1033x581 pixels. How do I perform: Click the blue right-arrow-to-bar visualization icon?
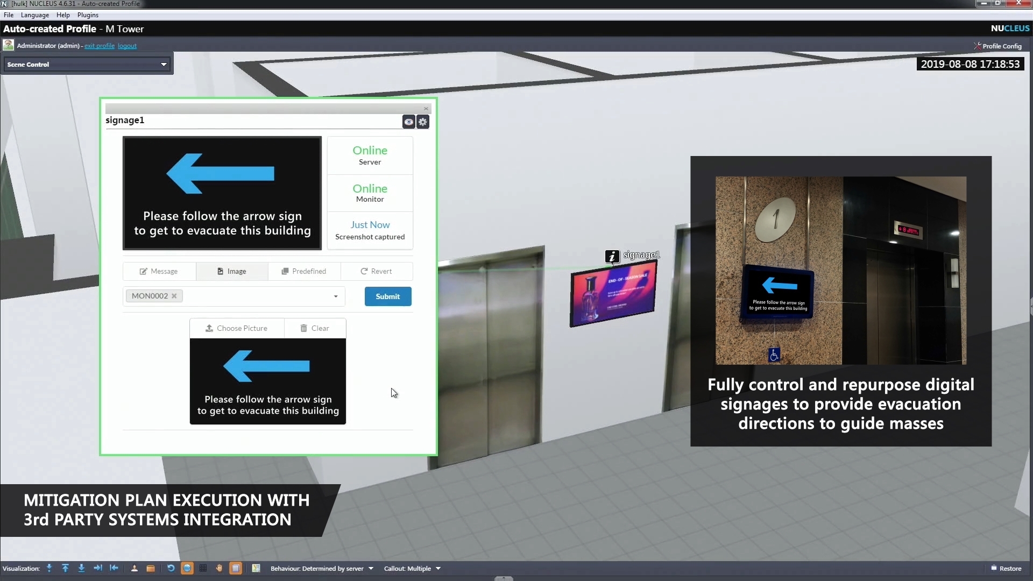[x=98, y=568]
